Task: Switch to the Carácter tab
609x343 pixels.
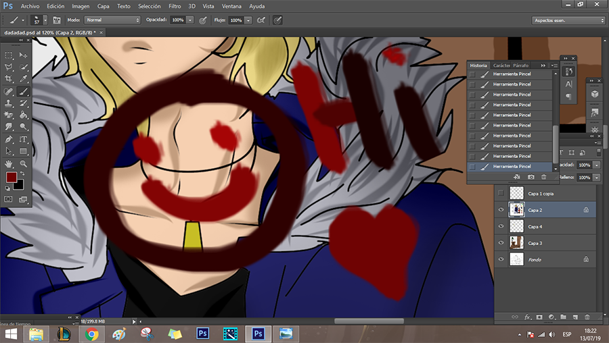Action: point(501,65)
